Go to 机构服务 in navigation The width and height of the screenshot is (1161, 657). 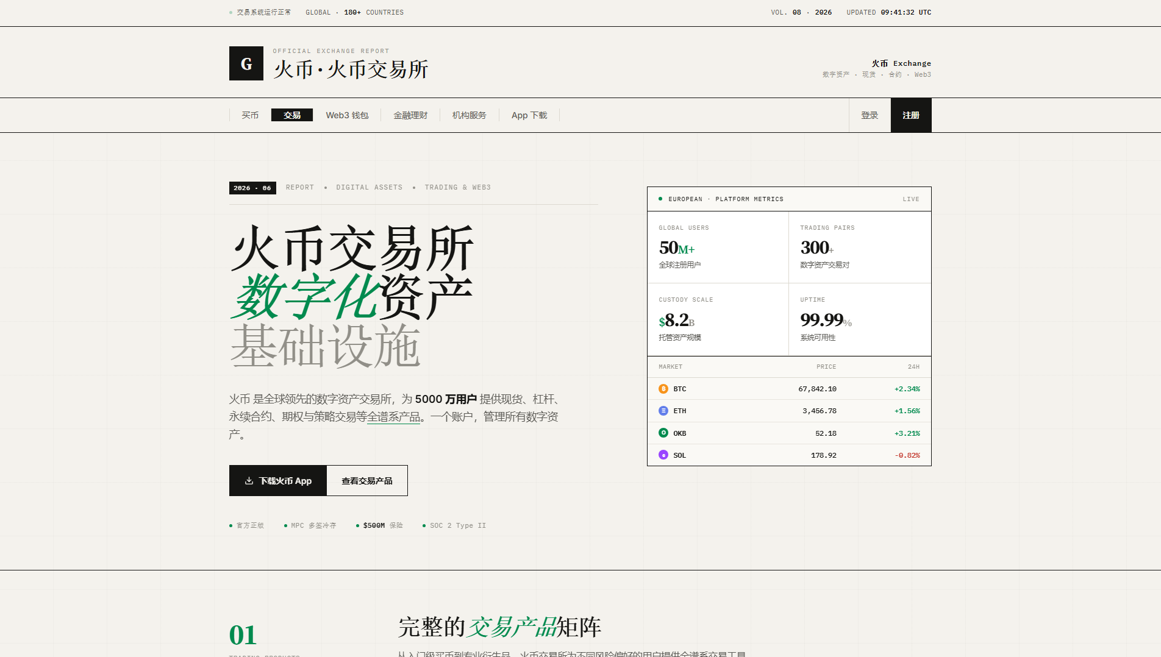point(470,115)
